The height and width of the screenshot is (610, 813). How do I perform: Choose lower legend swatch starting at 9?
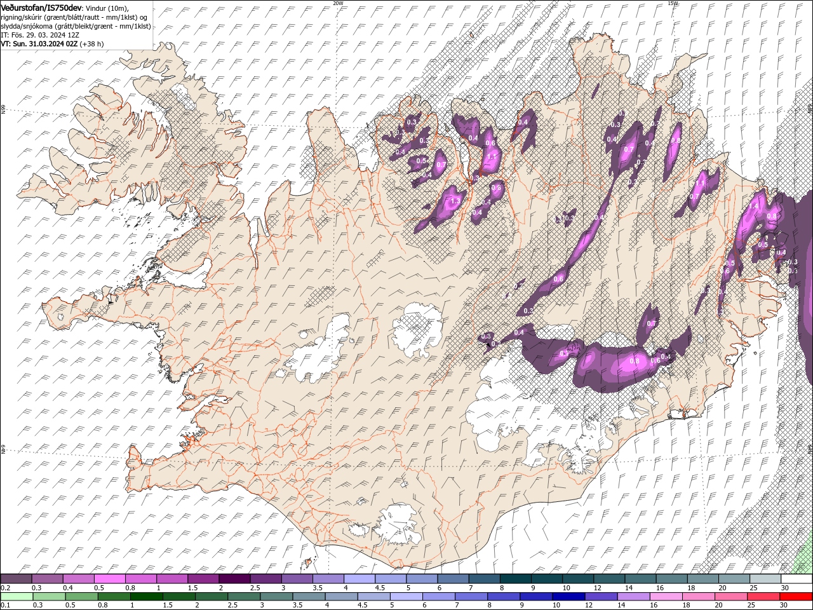535,597
